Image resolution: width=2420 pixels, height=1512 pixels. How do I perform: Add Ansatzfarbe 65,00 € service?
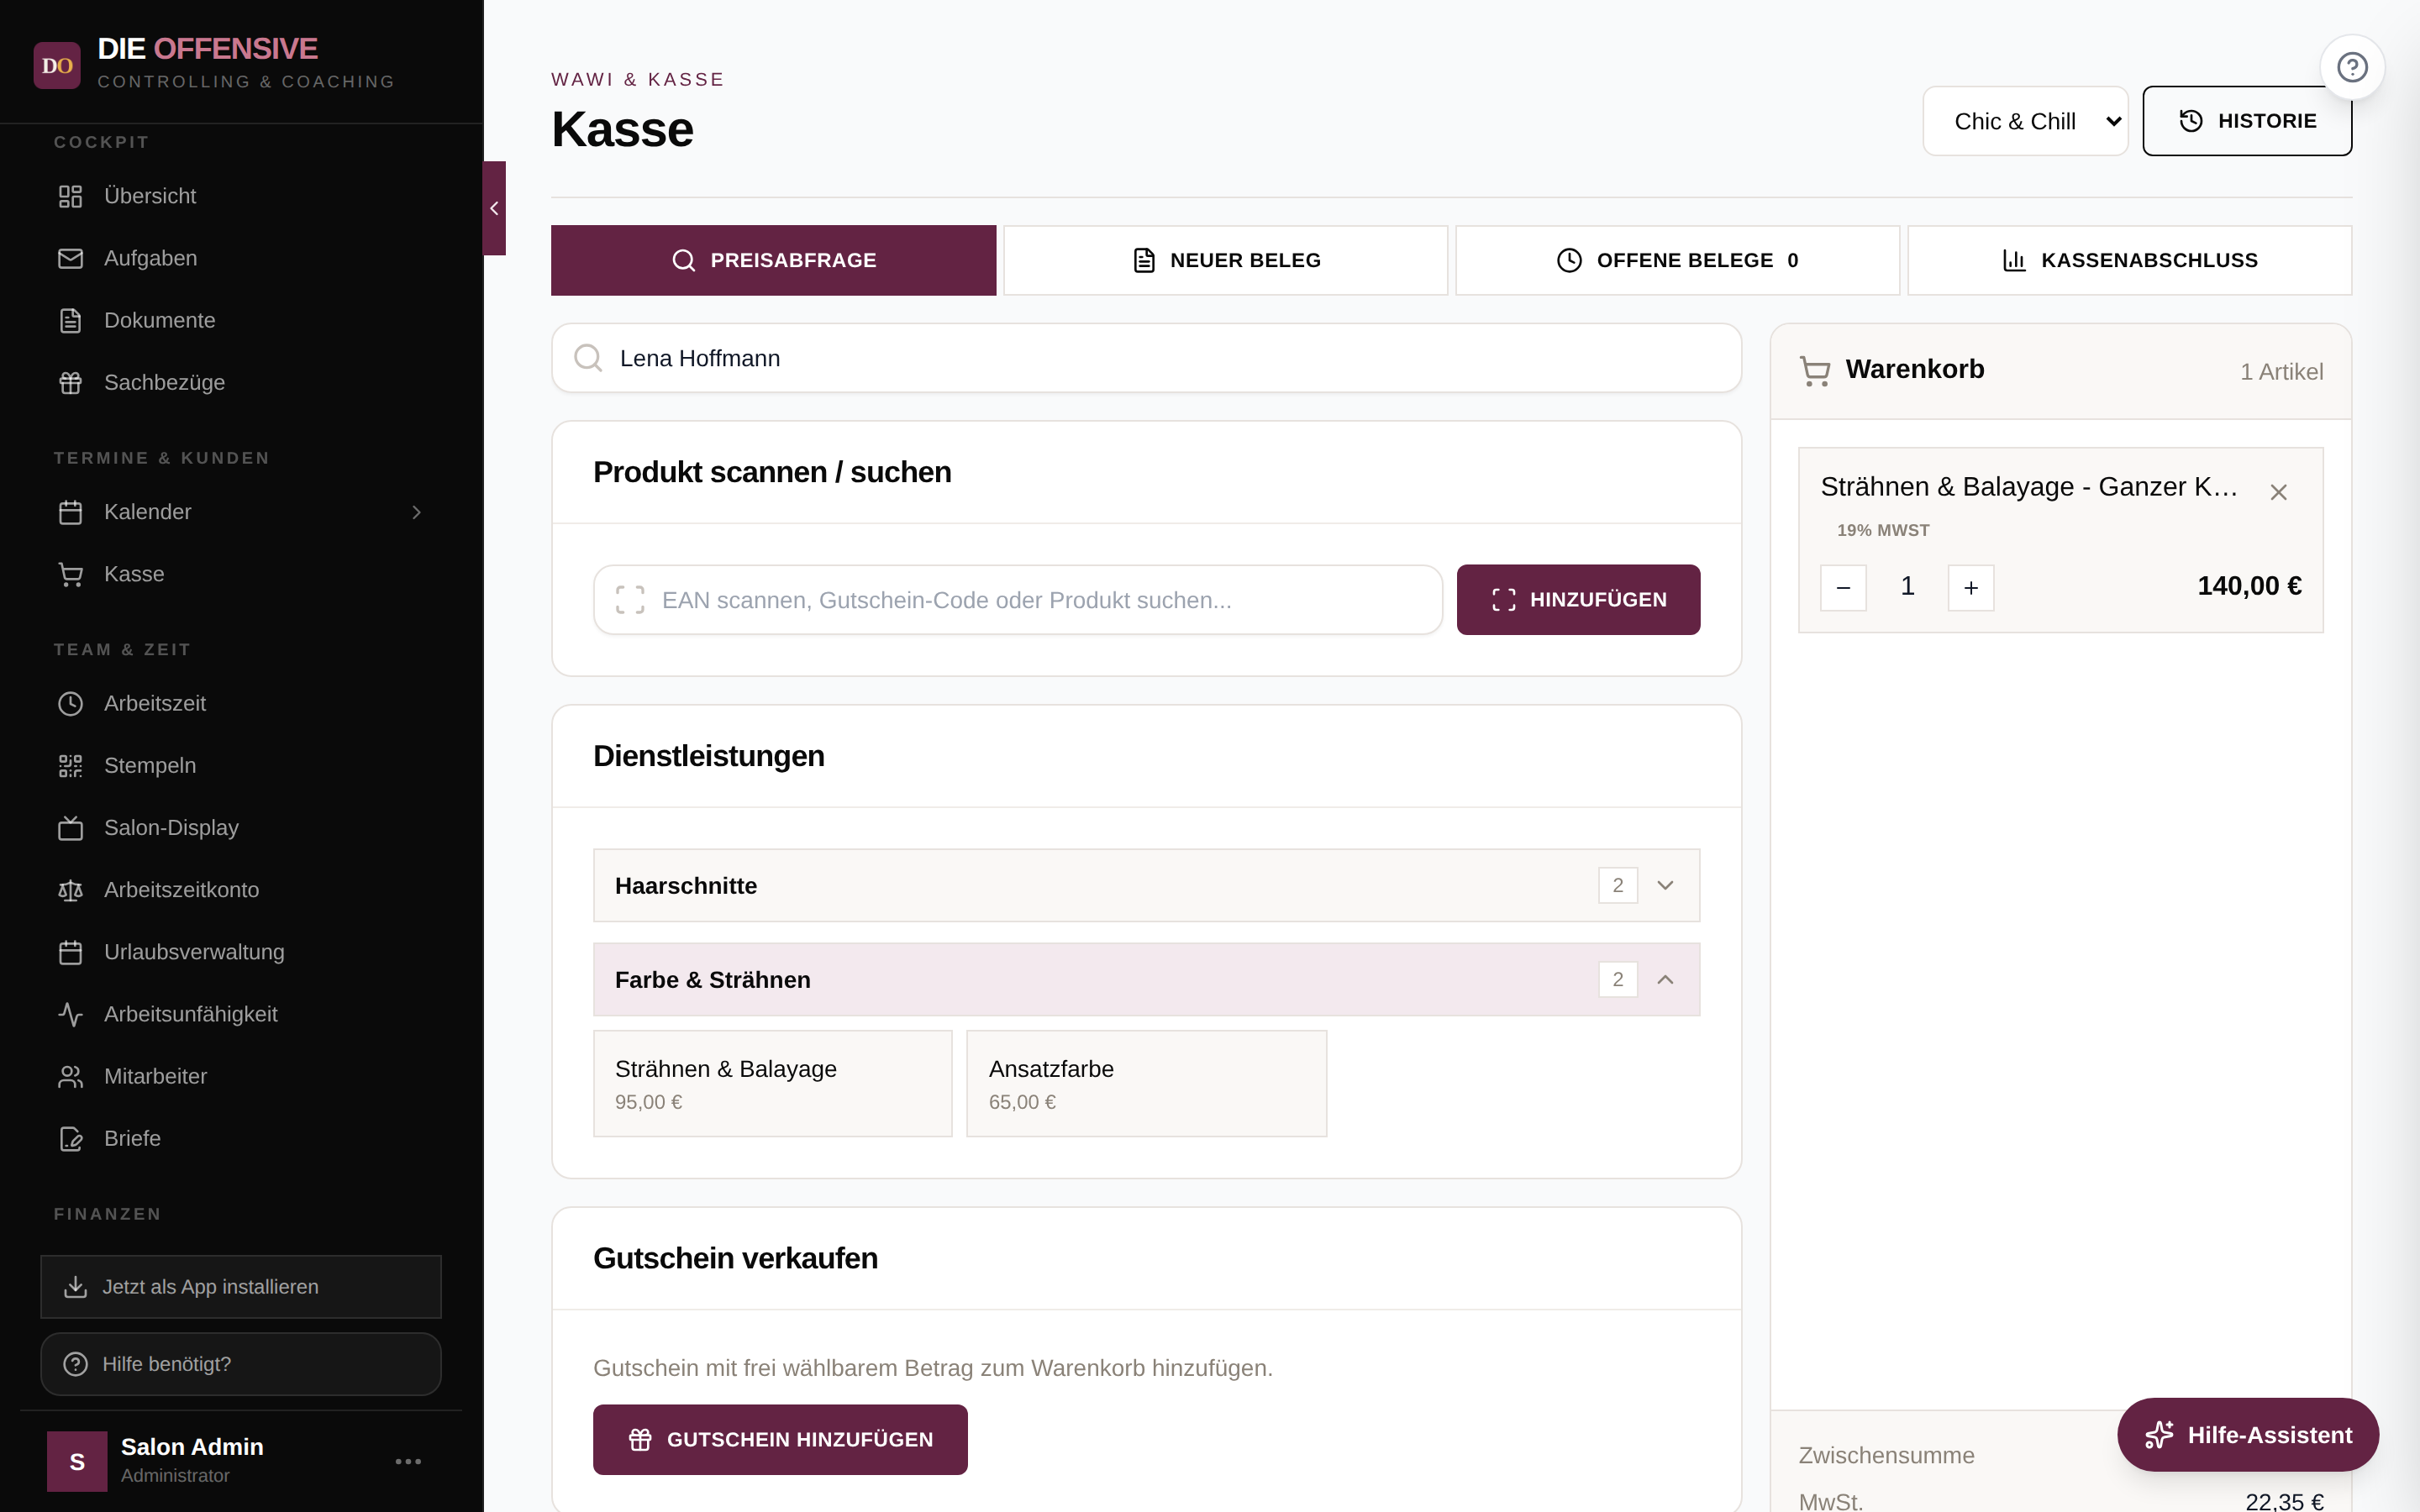tap(1146, 1084)
